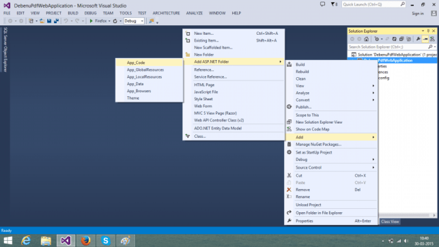The image size is (439, 247).
Task: Pin the Solution Explorer panel
Action: (x=428, y=31)
